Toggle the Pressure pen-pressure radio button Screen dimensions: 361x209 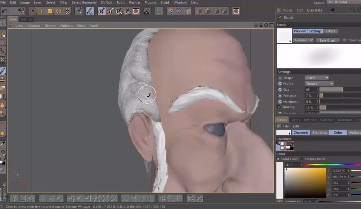coord(280,96)
